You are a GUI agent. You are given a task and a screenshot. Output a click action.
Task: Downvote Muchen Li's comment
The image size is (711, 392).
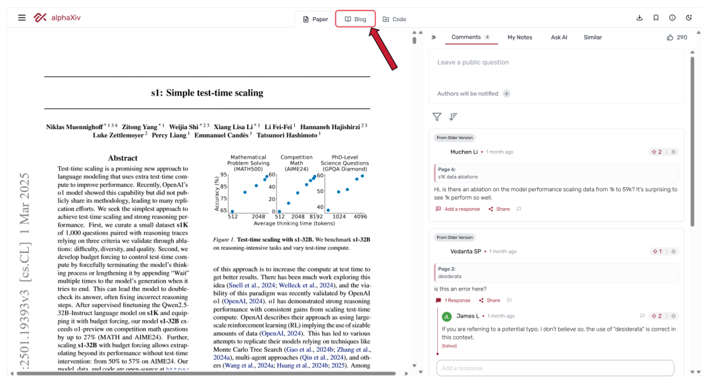673,152
